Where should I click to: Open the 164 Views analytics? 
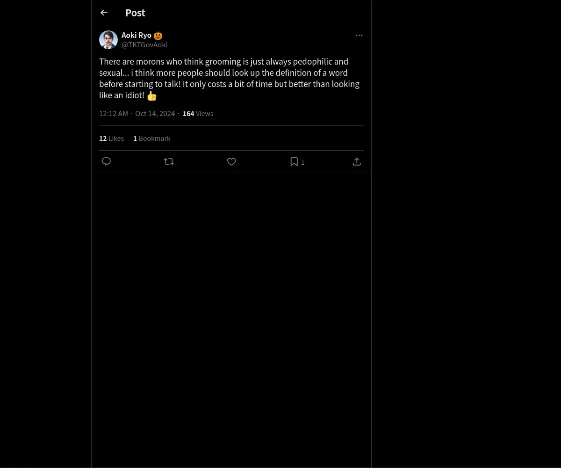[x=198, y=114]
